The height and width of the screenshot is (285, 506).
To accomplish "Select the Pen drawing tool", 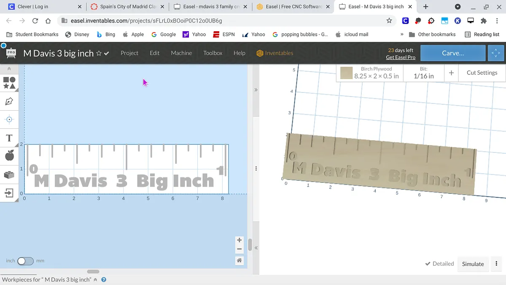I will coord(9,101).
